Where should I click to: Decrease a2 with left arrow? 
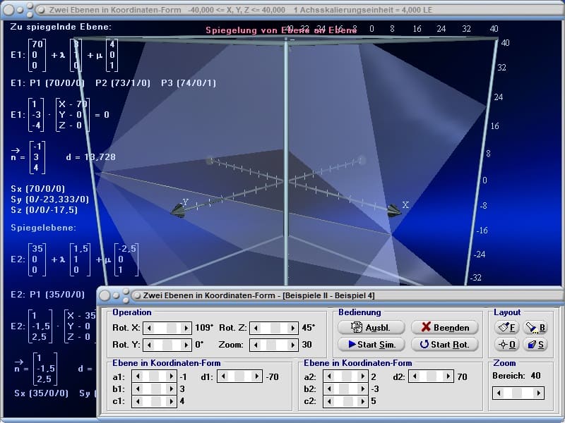[x=329, y=376]
